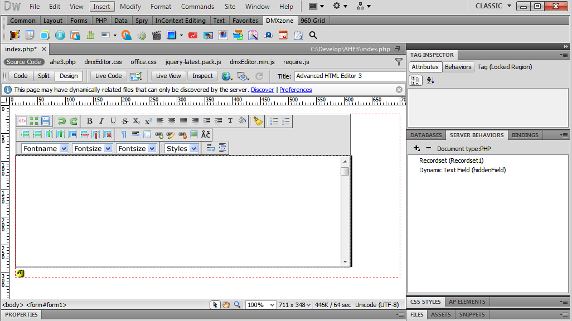The width and height of the screenshot is (572, 321).
Task: Select the Design view button
Action: 69,76
